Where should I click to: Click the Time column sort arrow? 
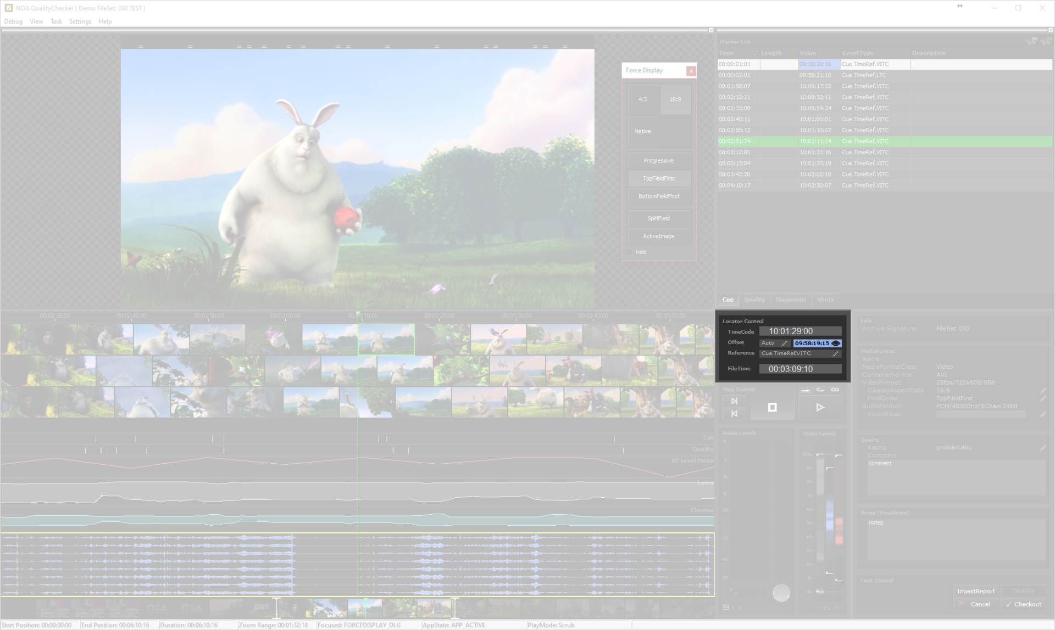coord(754,53)
